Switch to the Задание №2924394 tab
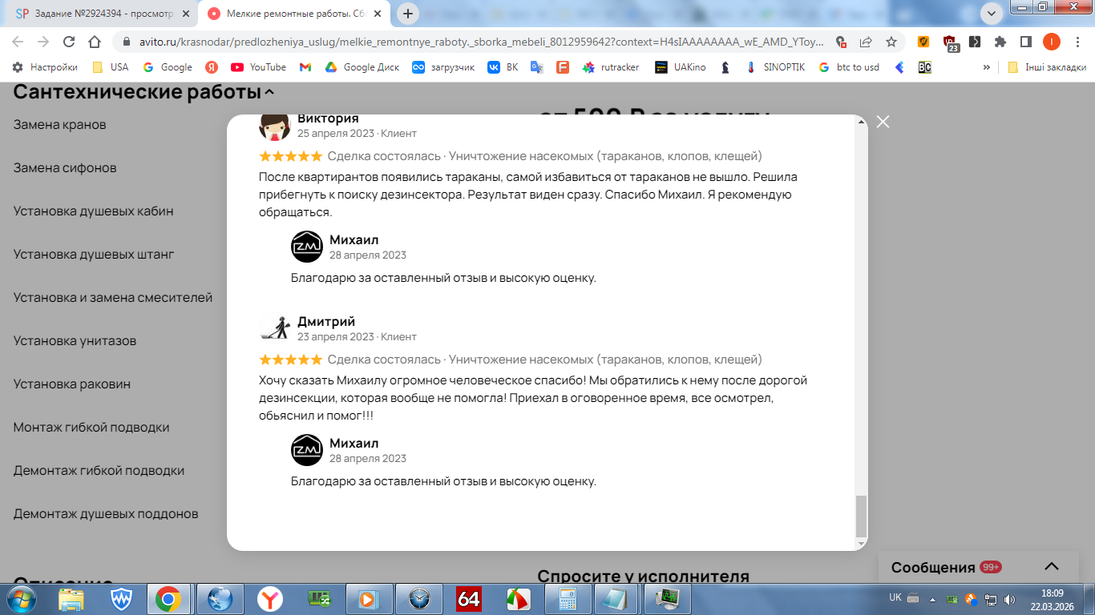This screenshot has width=1095, height=615. pos(99,14)
